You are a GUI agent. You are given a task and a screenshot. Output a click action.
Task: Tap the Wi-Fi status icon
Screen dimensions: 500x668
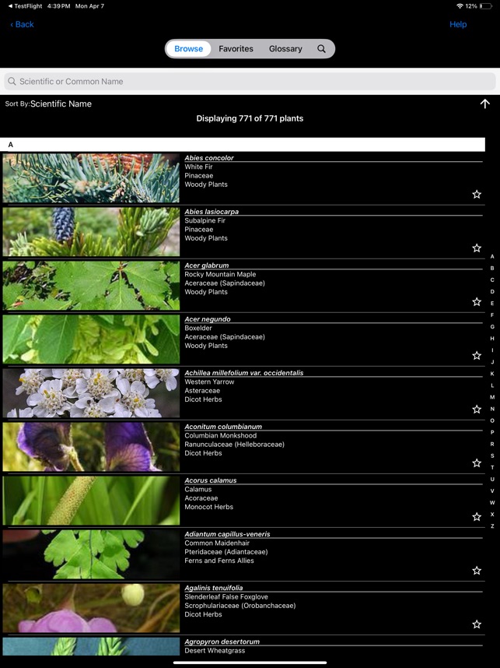point(460,6)
